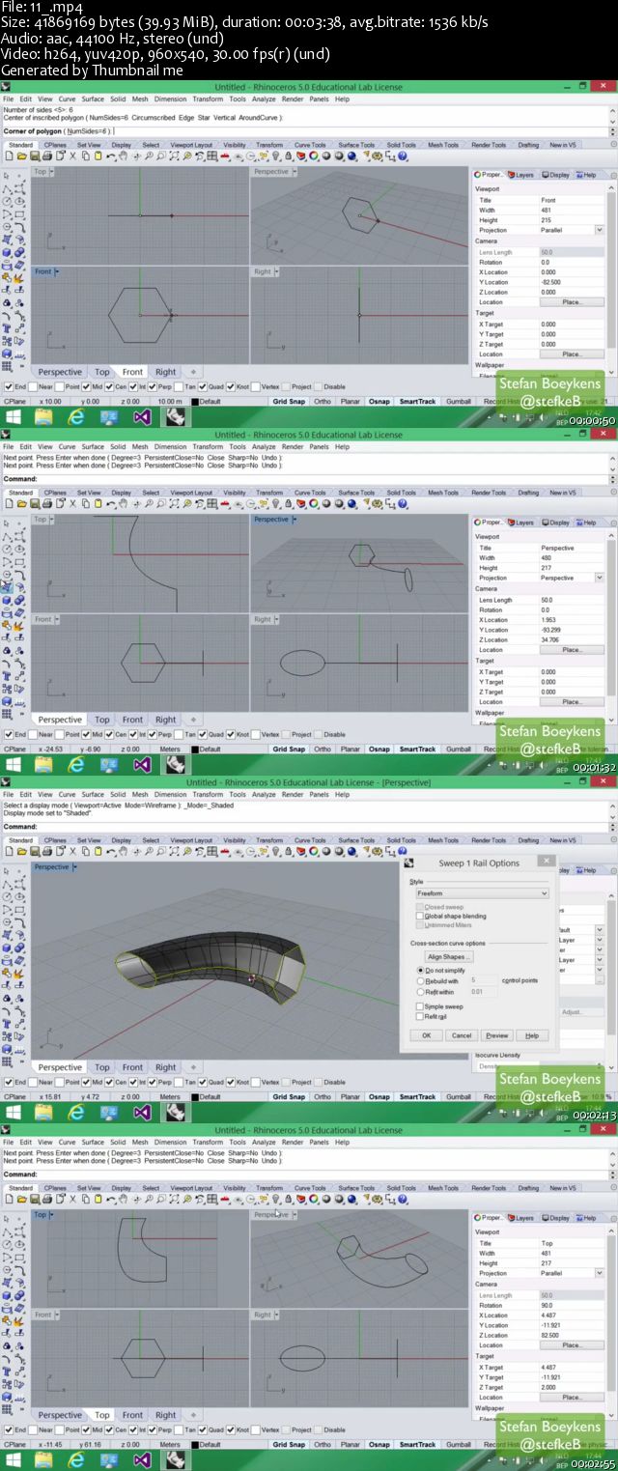Click Preview in Sweep 1 Rail Options
Image resolution: width=618 pixels, height=1471 pixels.
click(x=496, y=1034)
